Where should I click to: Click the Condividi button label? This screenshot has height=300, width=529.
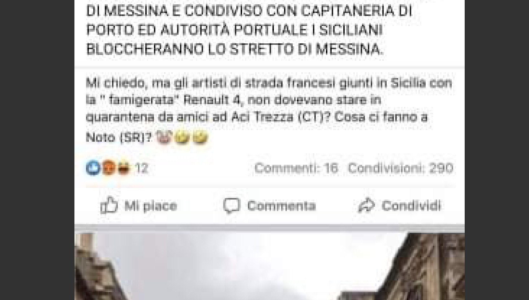(412, 206)
